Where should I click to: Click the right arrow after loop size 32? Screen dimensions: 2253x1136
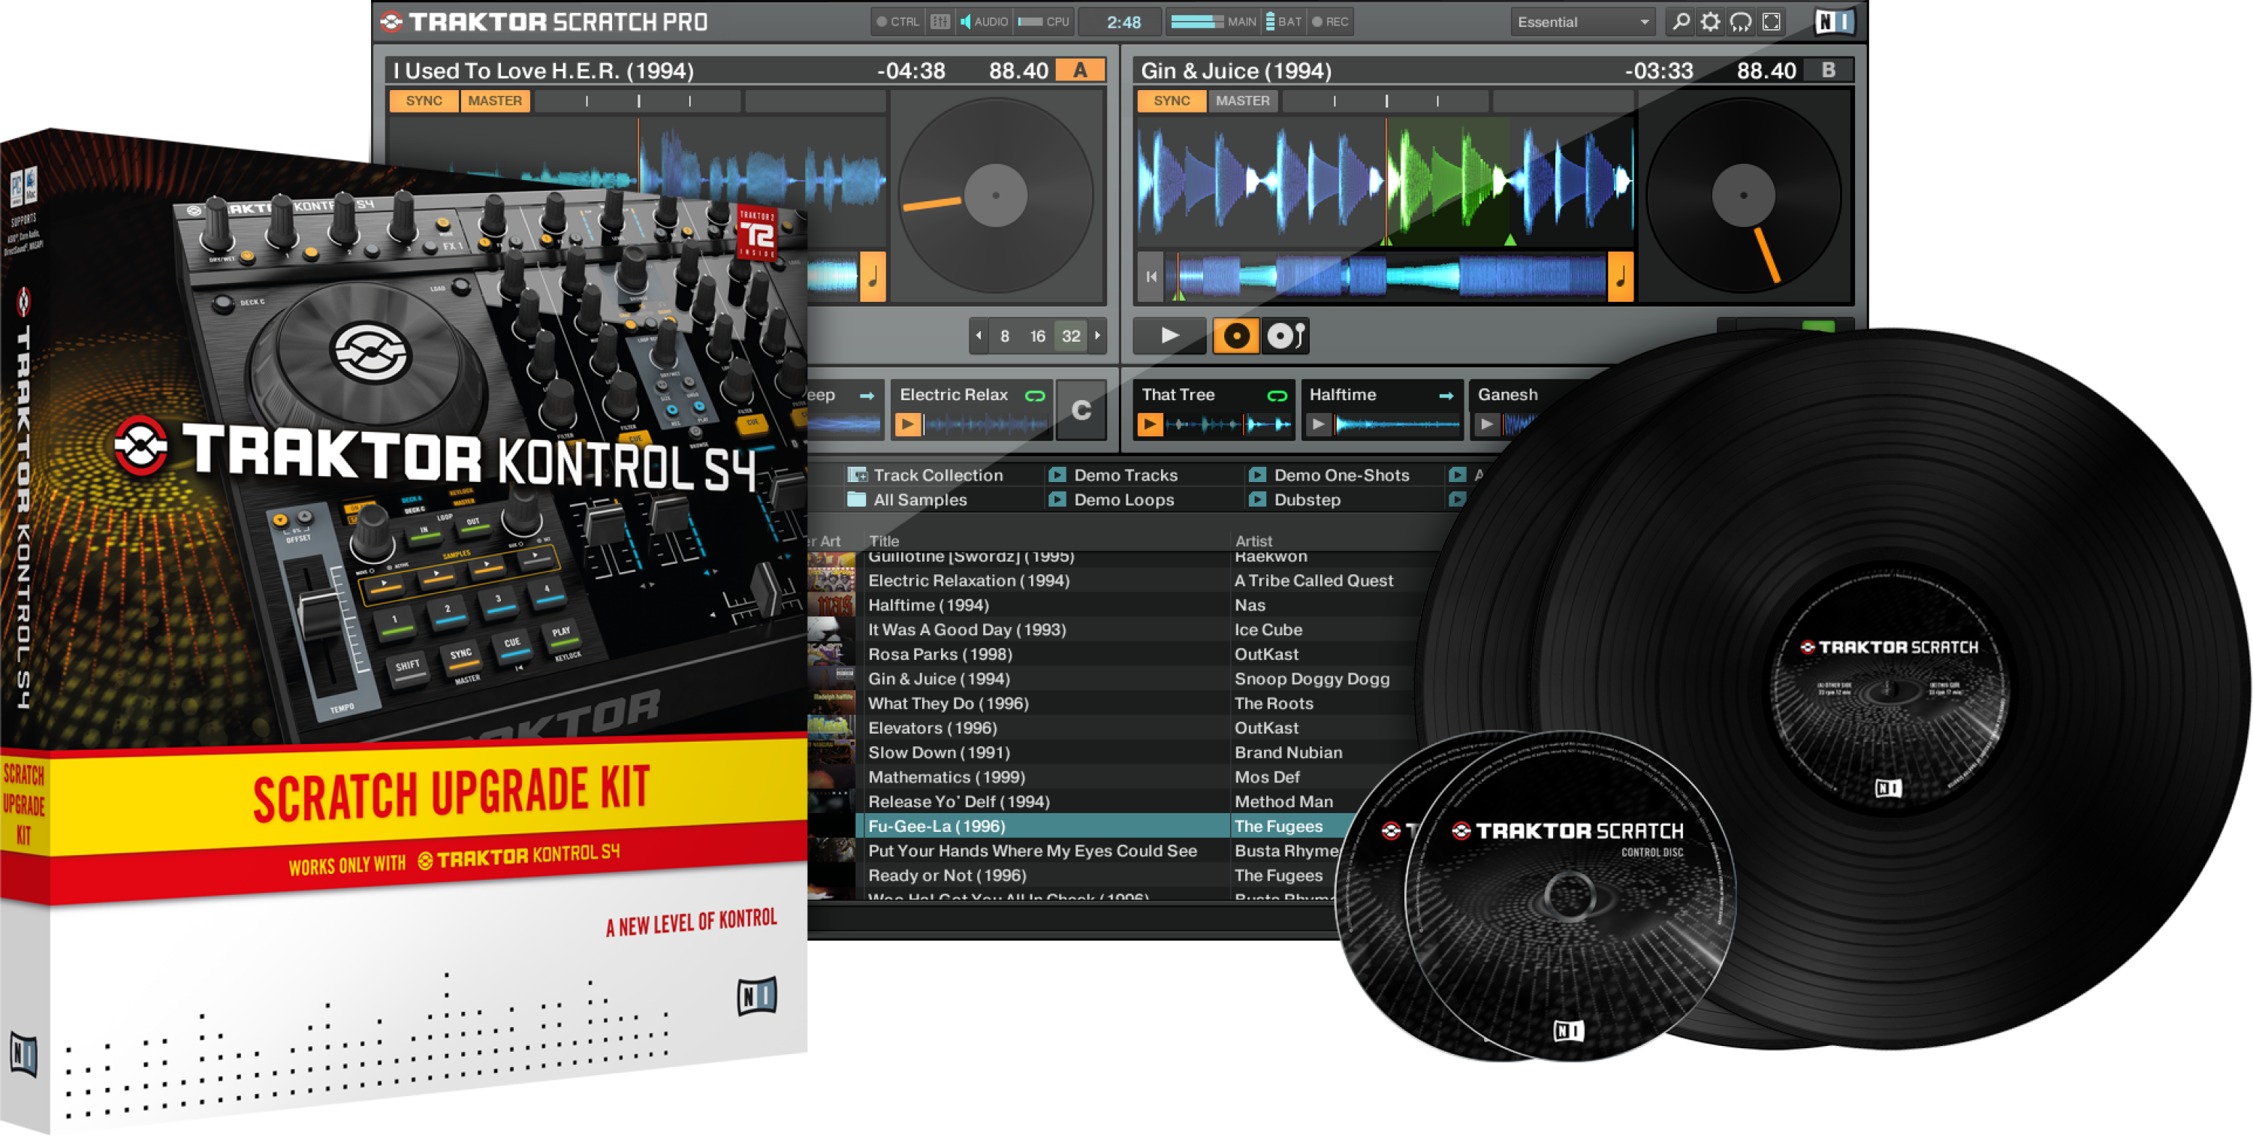pos(1098,336)
